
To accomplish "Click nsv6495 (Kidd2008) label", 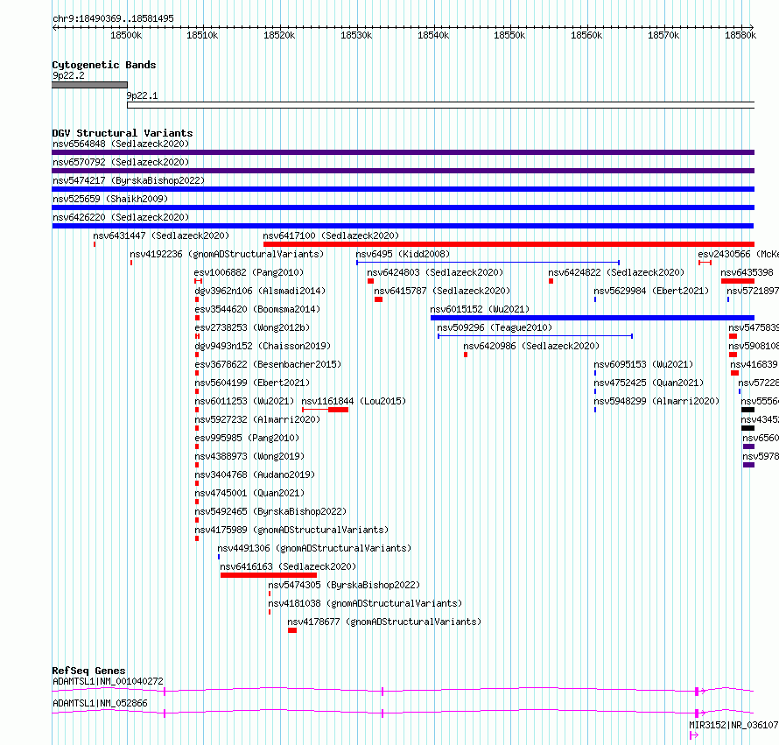I will pos(403,254).
